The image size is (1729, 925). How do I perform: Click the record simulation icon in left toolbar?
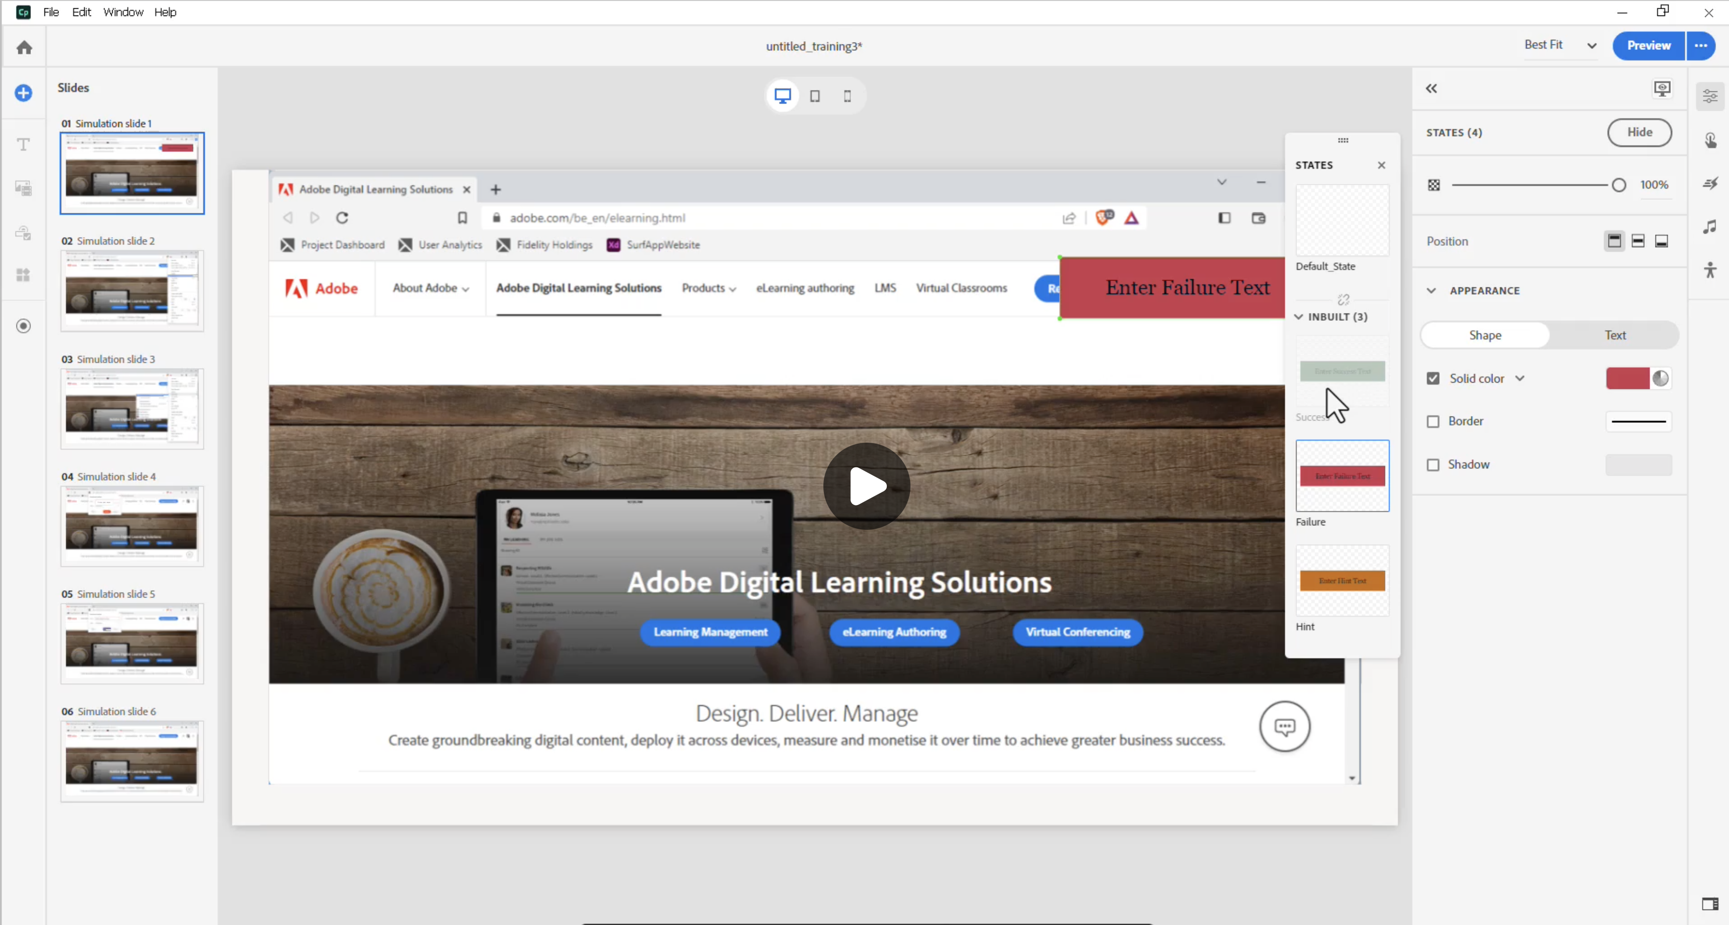pyautogui.click(x=24, y=326)
